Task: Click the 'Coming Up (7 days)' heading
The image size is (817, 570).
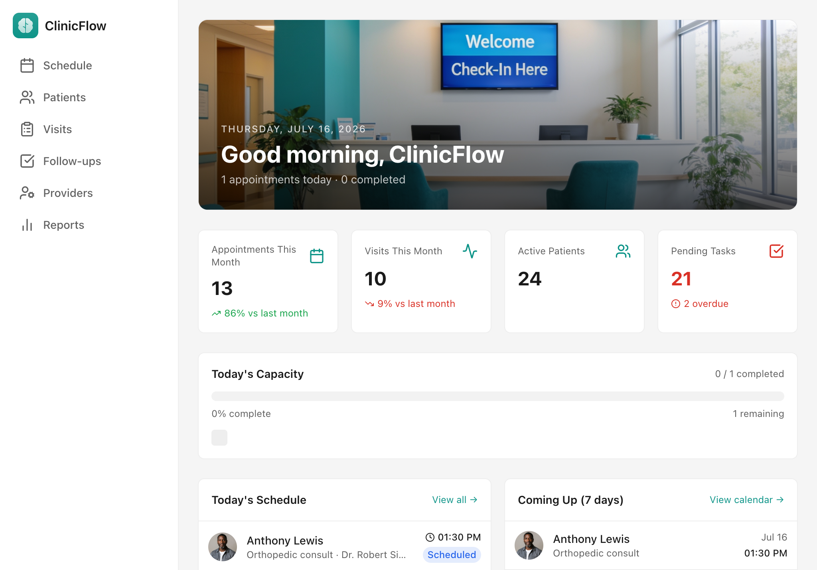Action: click(570, 500)
